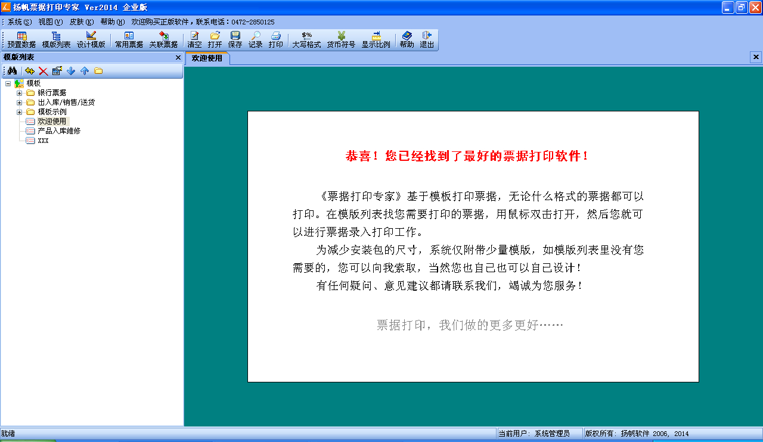
Task: Click the gray slogan 票据打印,我们做的更多更好
Action: [x=470, y=325]
